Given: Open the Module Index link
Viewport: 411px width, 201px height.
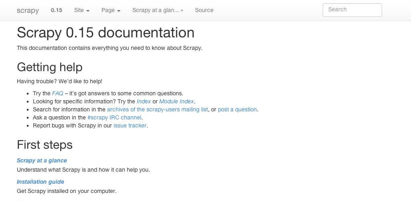Looking at the screenshot, I should click(177, 101).
